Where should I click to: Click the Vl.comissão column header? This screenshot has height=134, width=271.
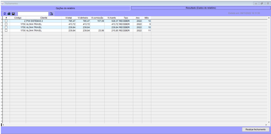click(x=97, y=18)
